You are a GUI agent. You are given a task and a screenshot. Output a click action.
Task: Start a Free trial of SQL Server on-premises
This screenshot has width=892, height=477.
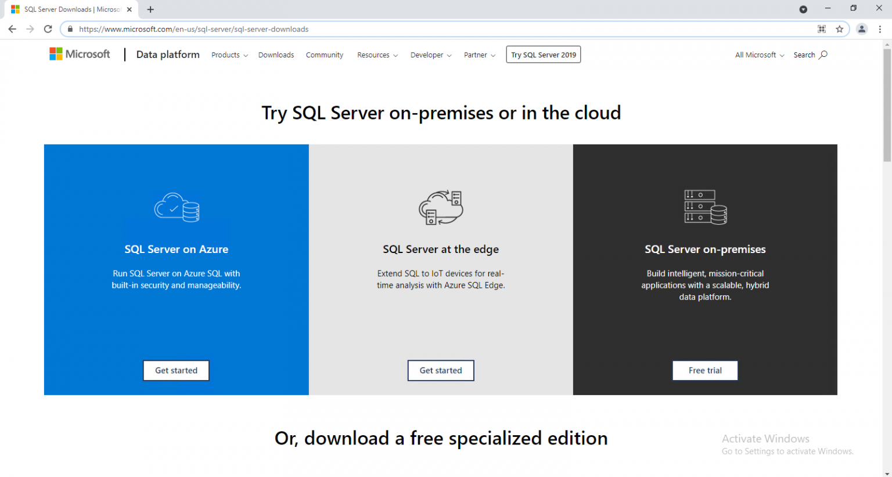[x=704, y=370]
